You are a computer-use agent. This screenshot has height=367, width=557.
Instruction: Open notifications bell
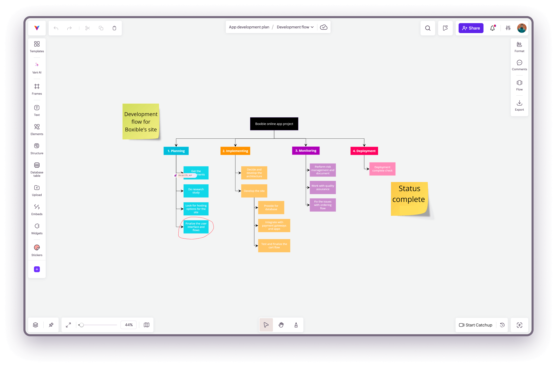click(493, 28)
